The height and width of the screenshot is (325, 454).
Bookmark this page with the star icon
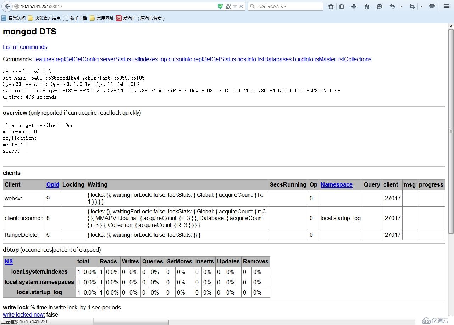click(331, 6)
